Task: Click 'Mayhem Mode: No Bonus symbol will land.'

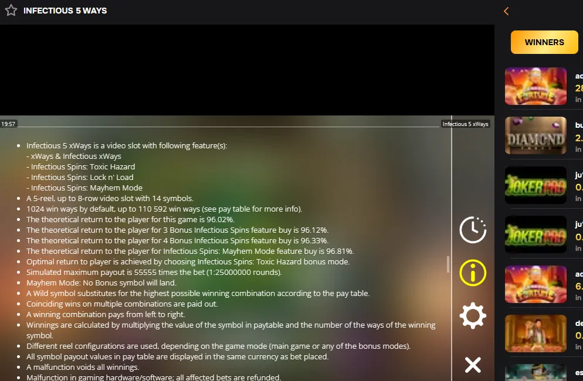Action: click(101, 283)
